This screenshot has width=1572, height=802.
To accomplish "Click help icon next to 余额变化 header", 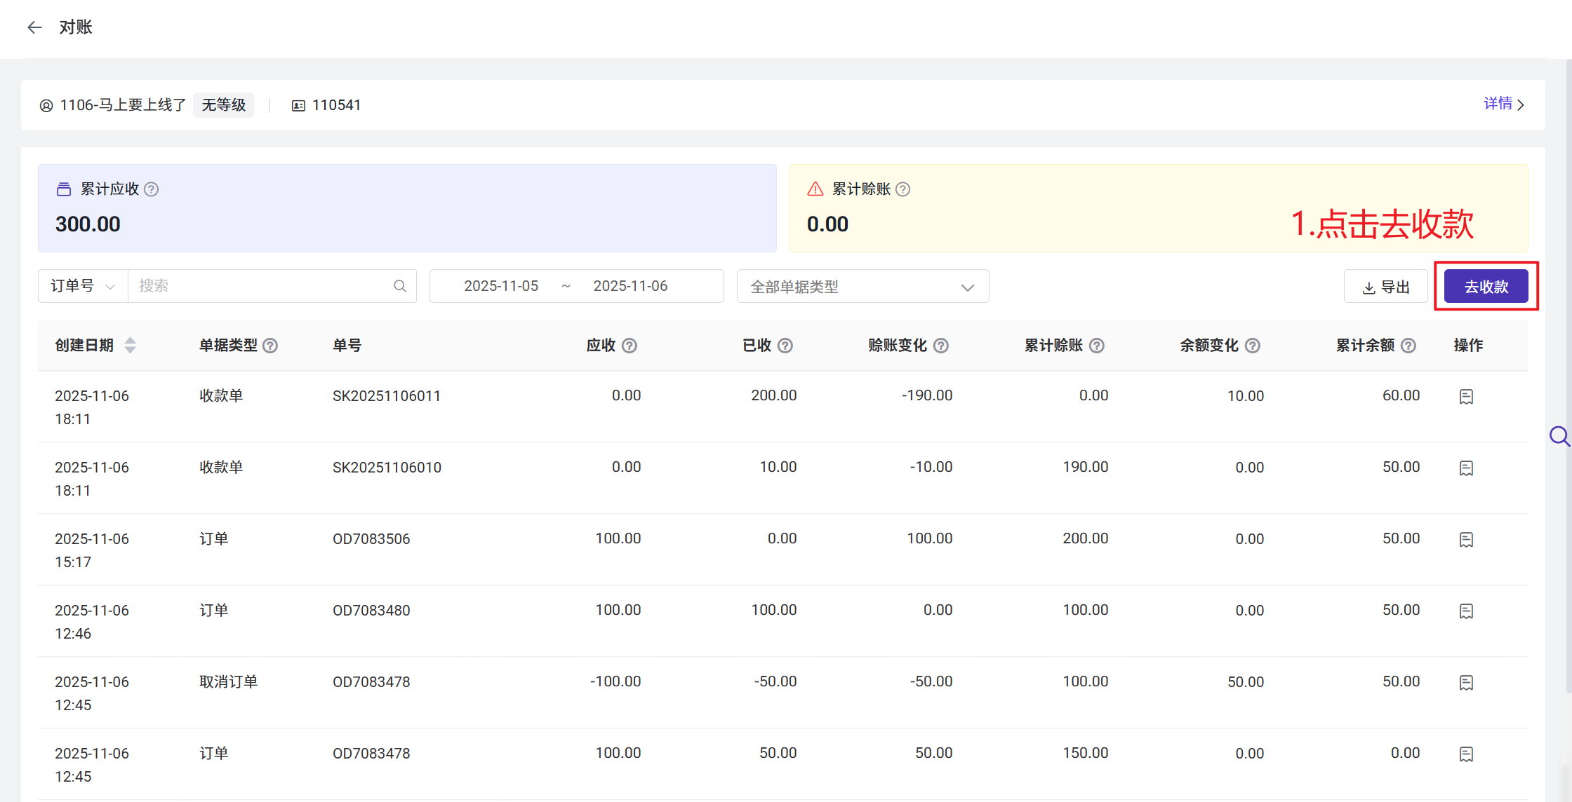I will pos(1253,346).
